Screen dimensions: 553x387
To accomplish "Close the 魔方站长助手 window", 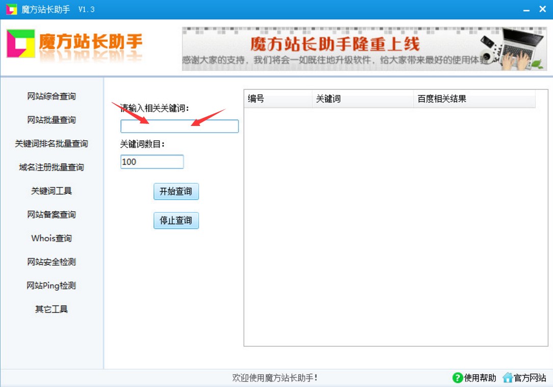I will click(x=543, y=9).
